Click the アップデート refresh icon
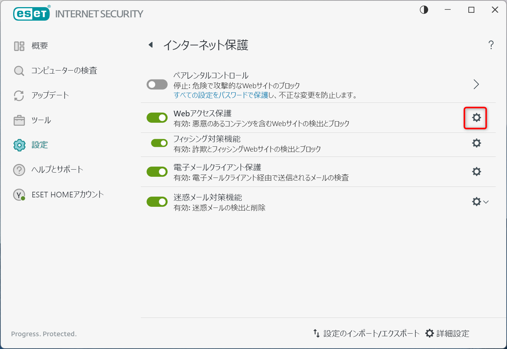507x349 pixels. tap(19, 95)
